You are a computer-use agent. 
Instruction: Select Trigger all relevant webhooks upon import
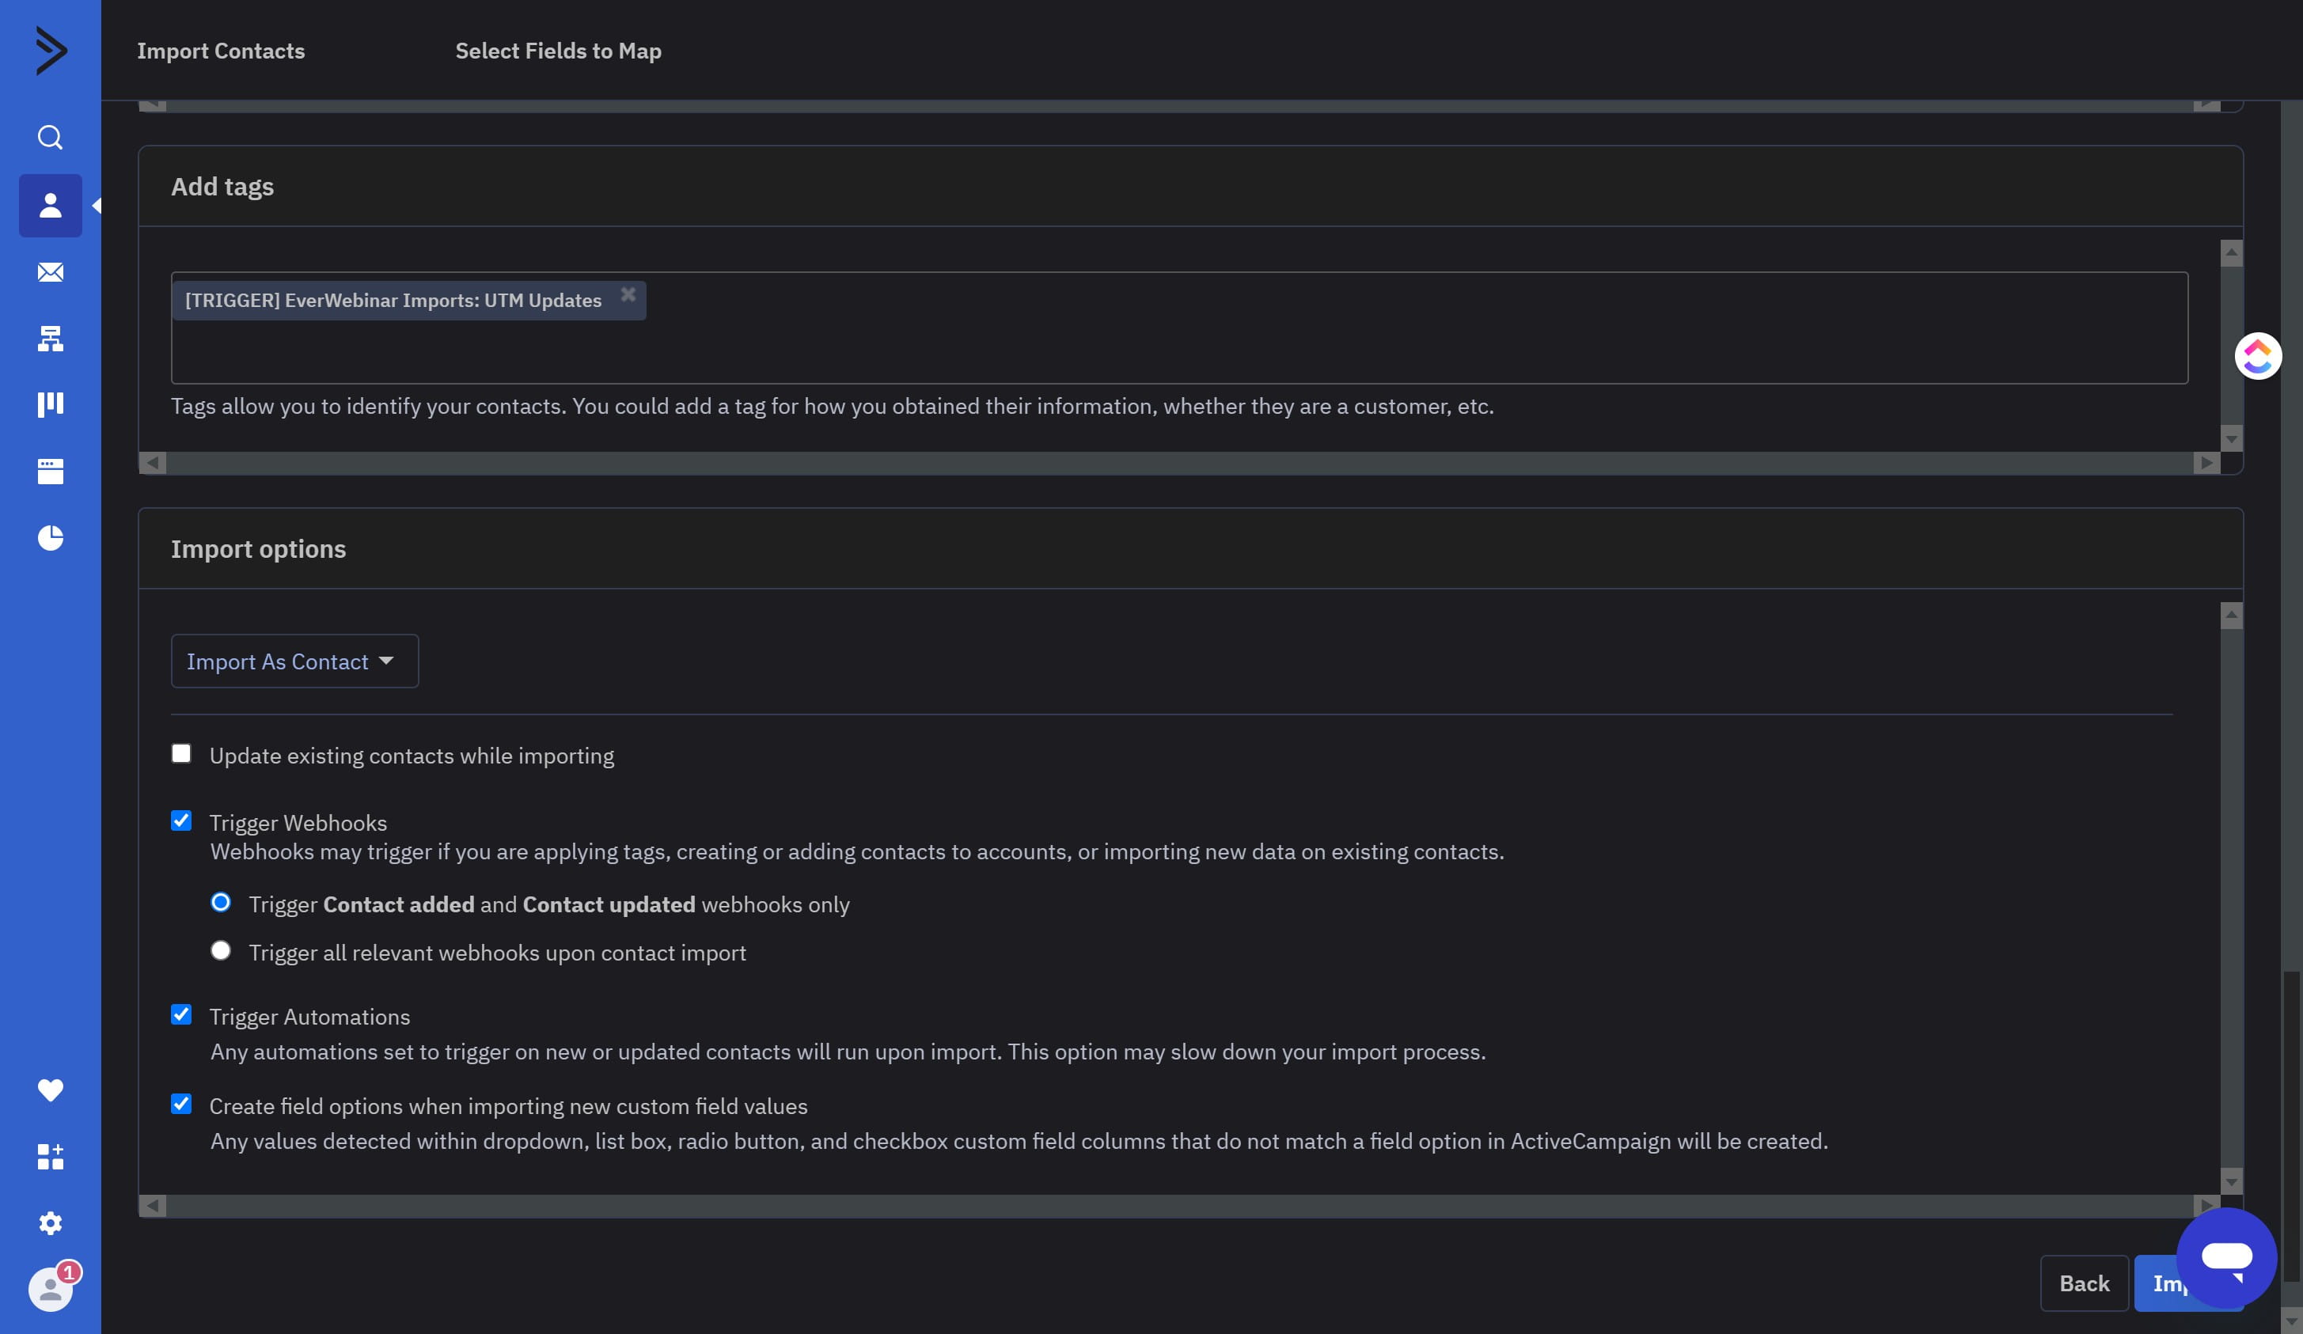[x=220, y=950]
